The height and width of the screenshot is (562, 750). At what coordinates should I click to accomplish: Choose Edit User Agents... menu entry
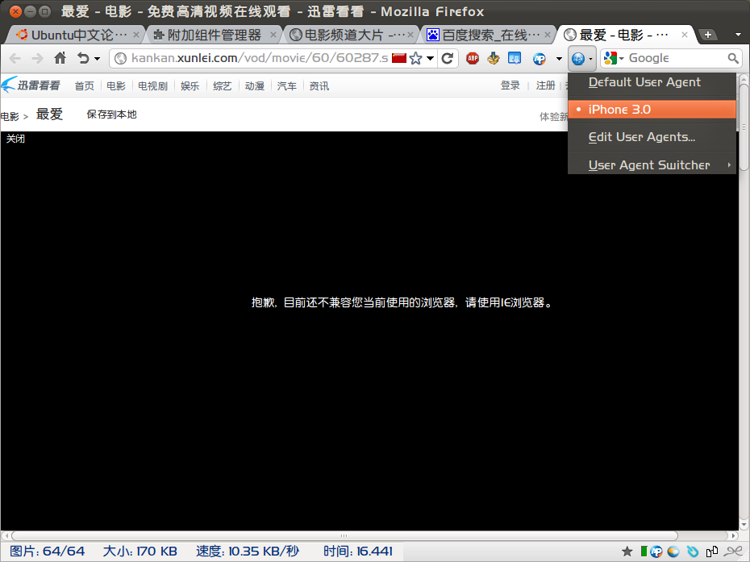(652, 137)
